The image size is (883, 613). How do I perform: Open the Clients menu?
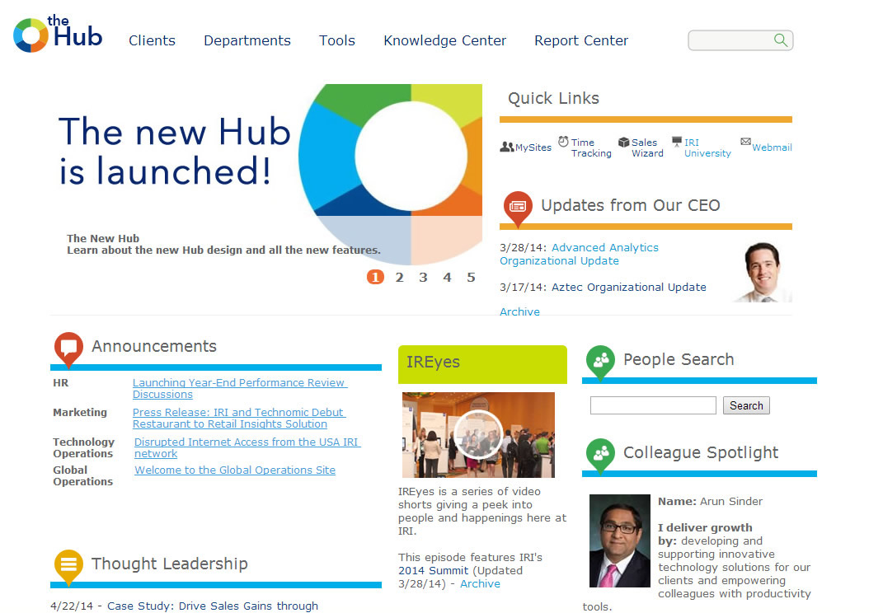[152, 40]
